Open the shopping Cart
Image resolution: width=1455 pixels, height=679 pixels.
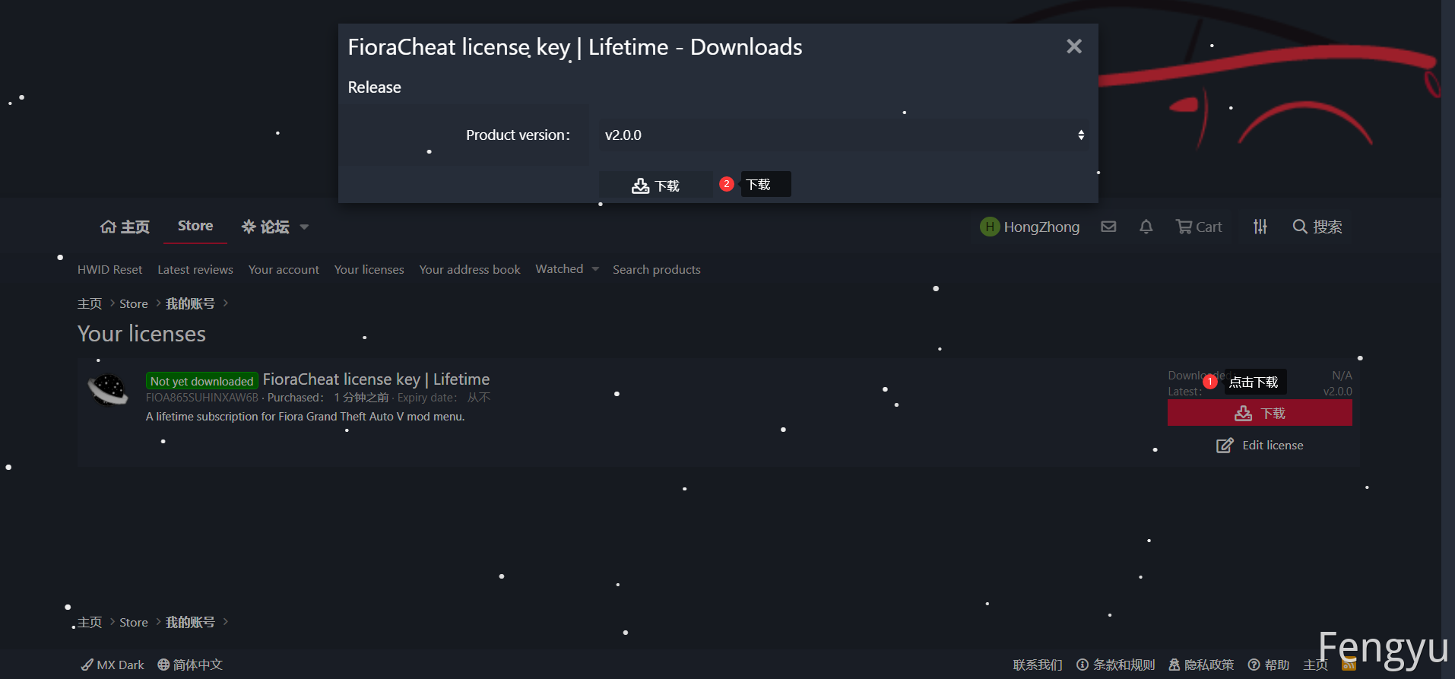click(1199, 227)
